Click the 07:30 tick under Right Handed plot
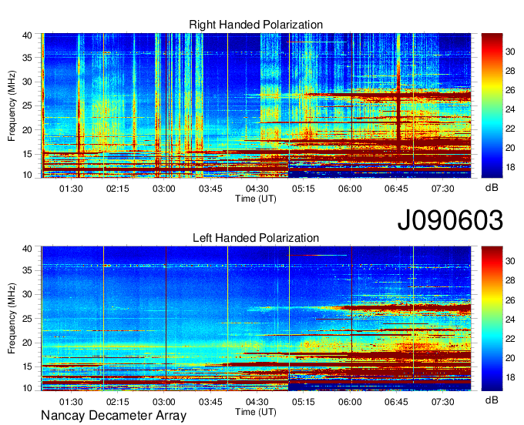Viewport: 524px width, 425px height. pos(442,189)
